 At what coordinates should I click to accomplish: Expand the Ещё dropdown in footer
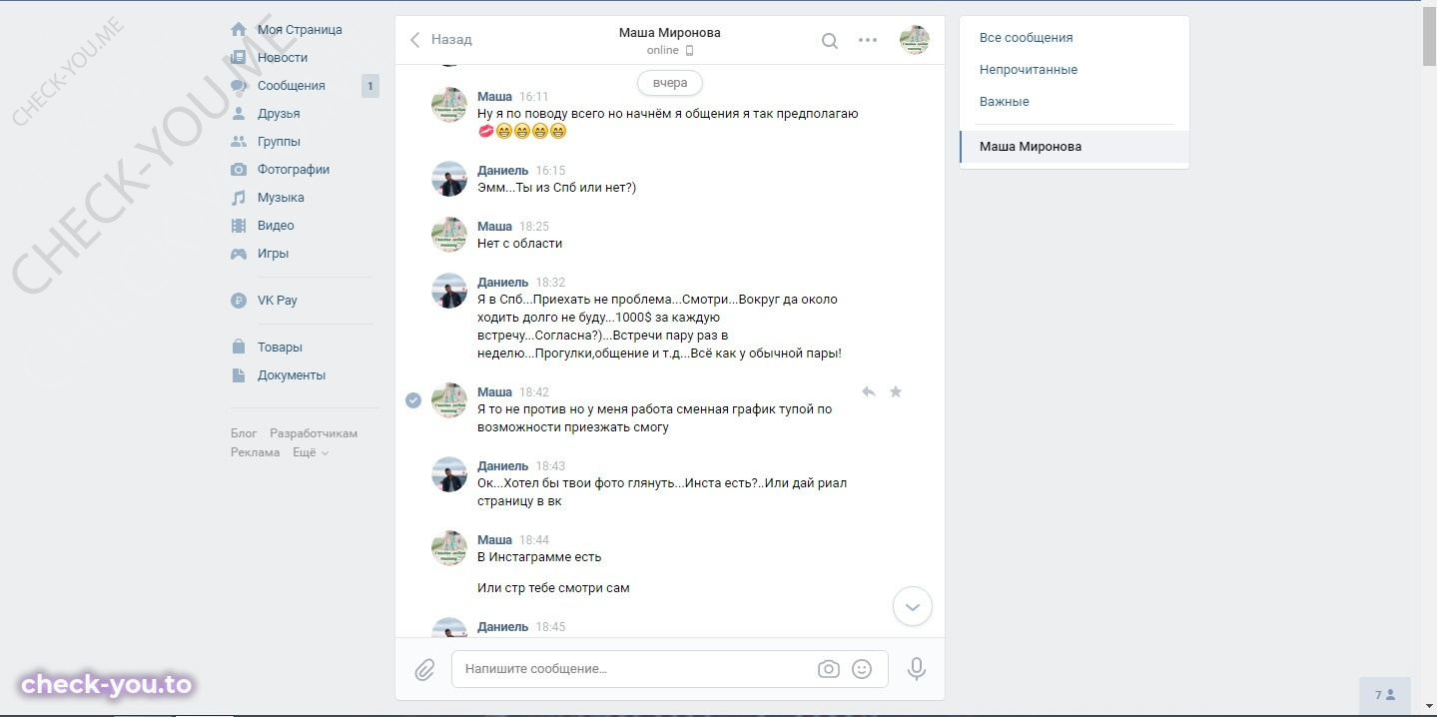[311, 452]
